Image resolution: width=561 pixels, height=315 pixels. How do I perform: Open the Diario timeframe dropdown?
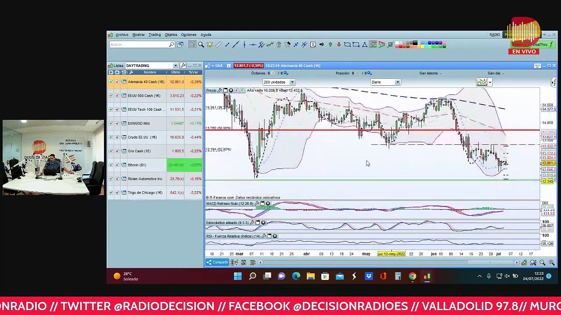tap(398, 82)
